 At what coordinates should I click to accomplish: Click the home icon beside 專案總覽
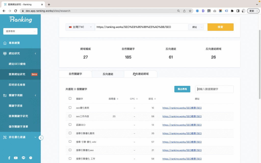[x=5, y=43]
